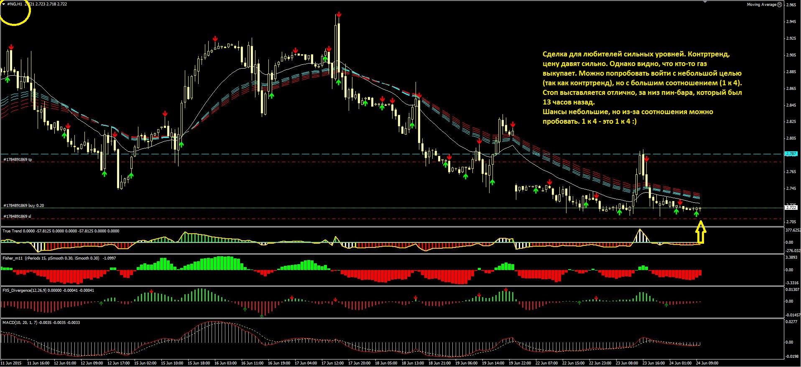Click the 2.945 price scale value
The width and height of the screenshot is (801, 367).
pyautogui.click(x=791, y=22)
